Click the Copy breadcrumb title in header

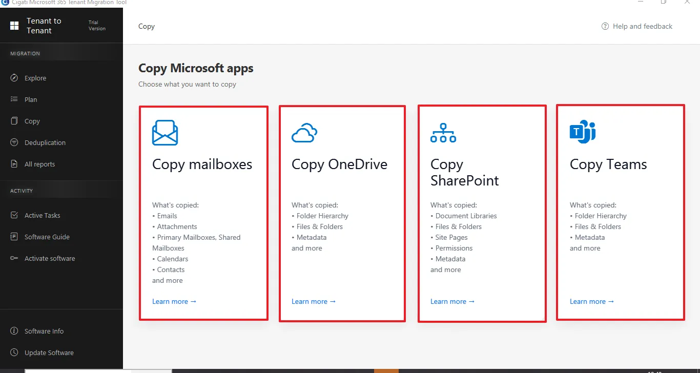[147, 26]
